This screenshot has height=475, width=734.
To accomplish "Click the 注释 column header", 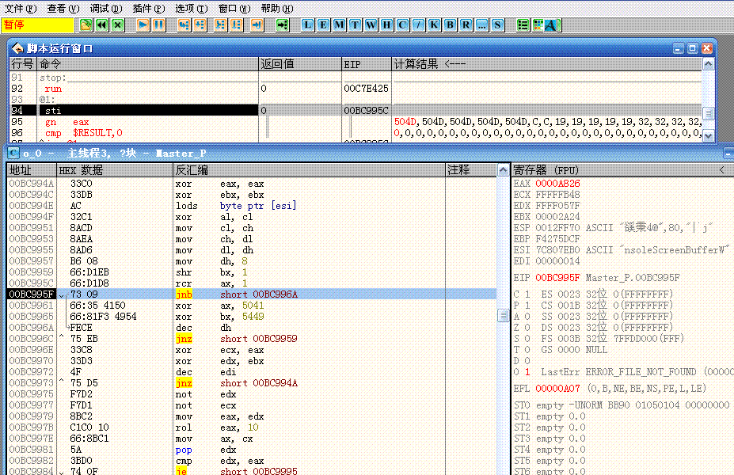I will pos(470,170).
